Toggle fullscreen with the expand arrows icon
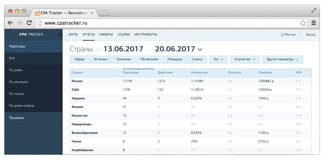This screenshot has height=164, width=324. pos(314,10)
